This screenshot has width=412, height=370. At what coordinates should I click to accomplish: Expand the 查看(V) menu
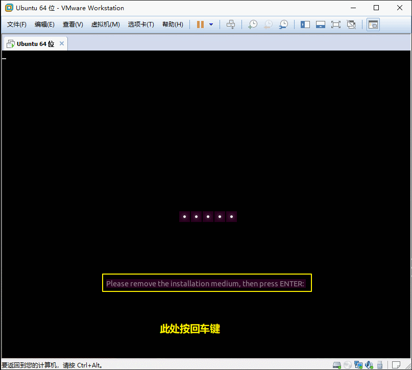[73, 24]
